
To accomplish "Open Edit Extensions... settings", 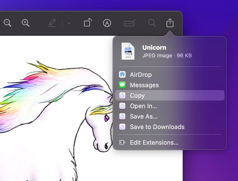I will click(x=154, y=143).
